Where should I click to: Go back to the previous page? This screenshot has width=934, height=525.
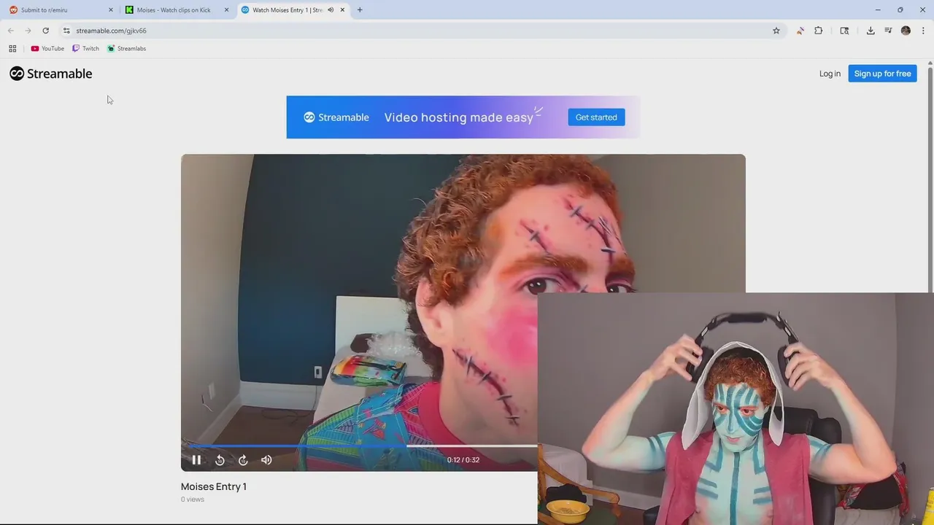pos(11,31)
